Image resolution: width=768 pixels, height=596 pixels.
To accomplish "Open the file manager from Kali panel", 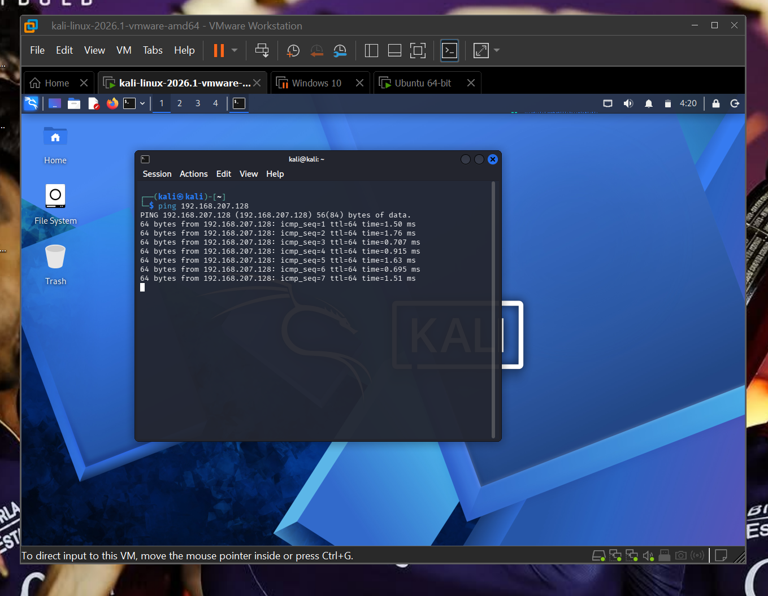I will coord(74,103).
